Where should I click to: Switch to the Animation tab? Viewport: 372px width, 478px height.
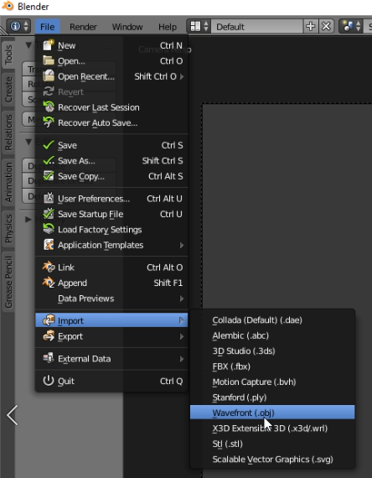point(8,182)
